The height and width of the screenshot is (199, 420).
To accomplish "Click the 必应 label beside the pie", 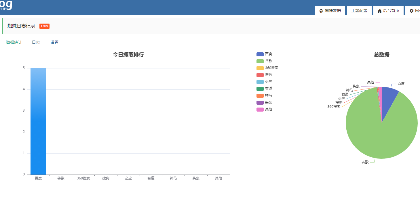I will (341, 99).
